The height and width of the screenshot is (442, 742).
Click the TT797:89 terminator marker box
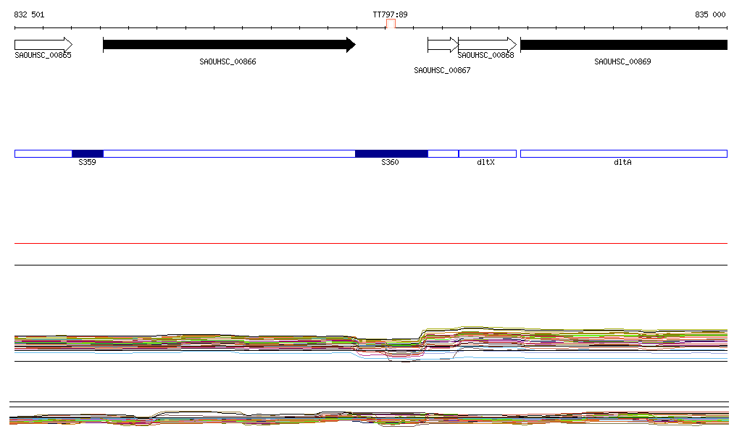click(x=391, y=25)
